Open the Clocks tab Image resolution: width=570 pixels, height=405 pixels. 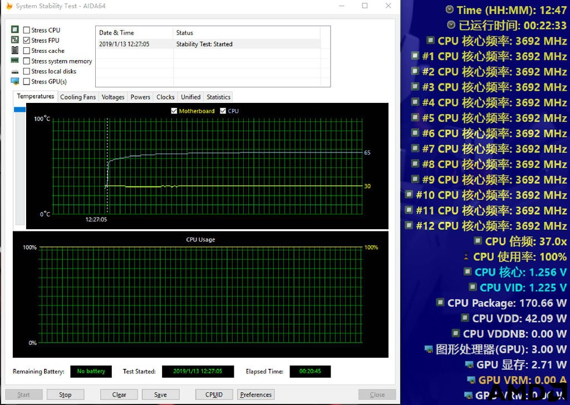165,97
